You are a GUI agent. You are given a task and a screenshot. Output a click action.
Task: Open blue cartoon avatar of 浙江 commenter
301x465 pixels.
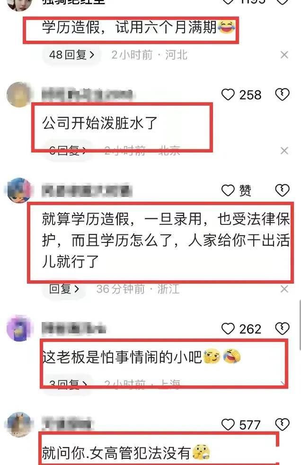(19, 190)
